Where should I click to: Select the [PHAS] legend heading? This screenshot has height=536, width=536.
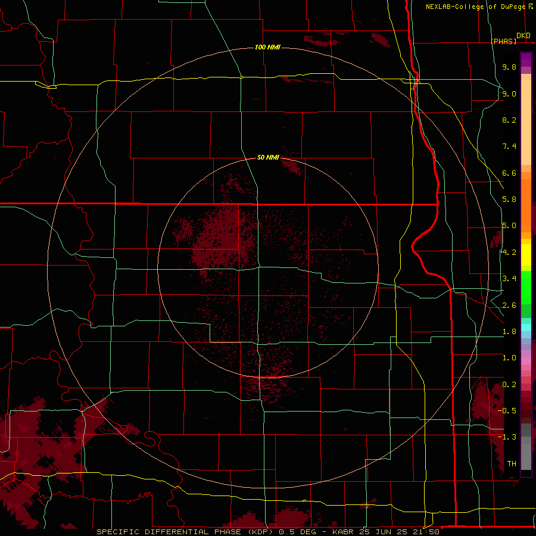coord(504,41)
